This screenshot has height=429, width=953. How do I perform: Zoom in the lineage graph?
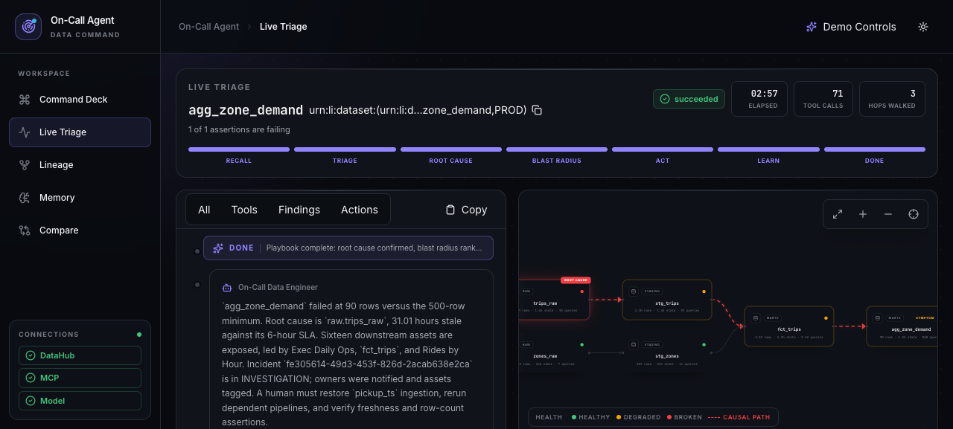(x=863, y=214)
